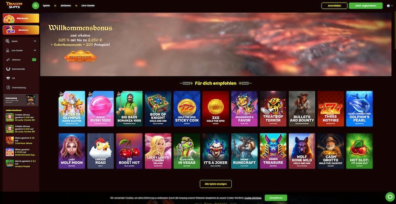Viewport: 396px width, 204px height.
Task: Open Live-Dealer in top navigation
Action: point(88,6)
